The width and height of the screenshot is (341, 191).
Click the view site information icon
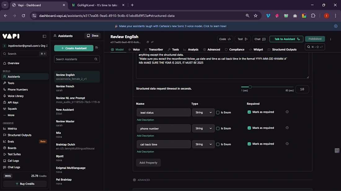[34, 16]
